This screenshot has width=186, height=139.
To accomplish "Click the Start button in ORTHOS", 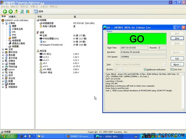I will coord(177,33).
